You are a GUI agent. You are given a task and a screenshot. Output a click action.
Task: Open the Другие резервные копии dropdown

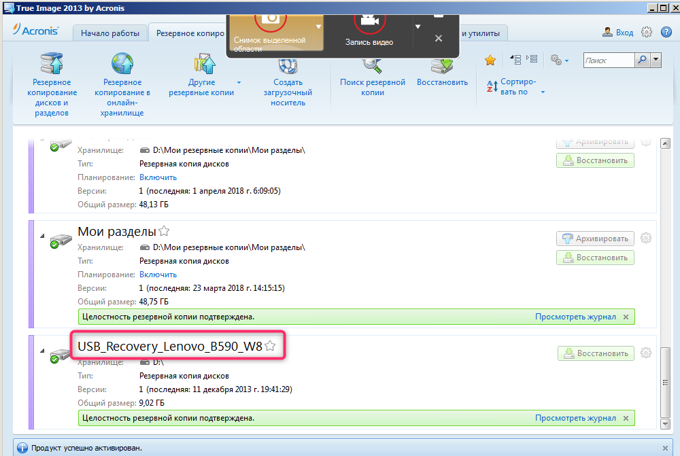[x=239, y=82]
